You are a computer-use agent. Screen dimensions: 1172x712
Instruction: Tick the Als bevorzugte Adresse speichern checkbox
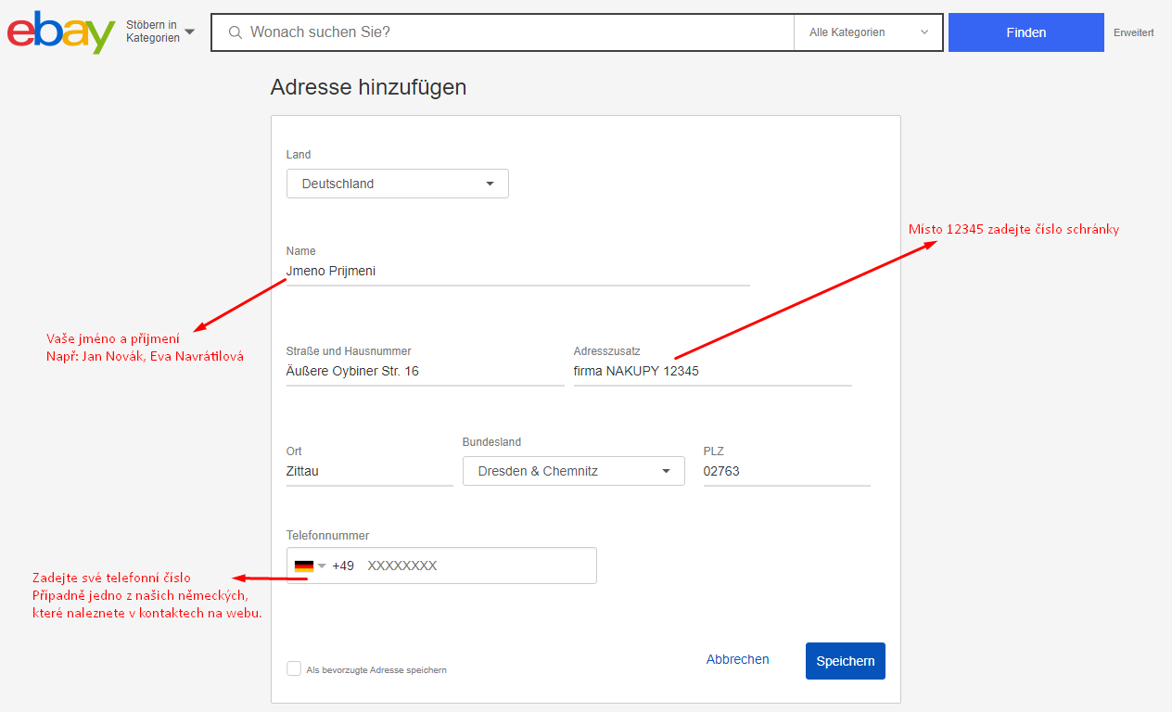coord(294,668)
